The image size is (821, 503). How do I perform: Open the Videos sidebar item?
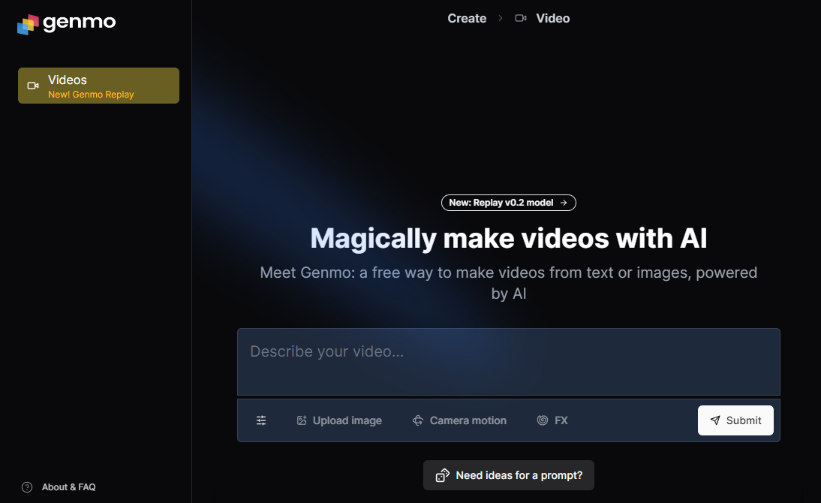(x=98, y=86)
